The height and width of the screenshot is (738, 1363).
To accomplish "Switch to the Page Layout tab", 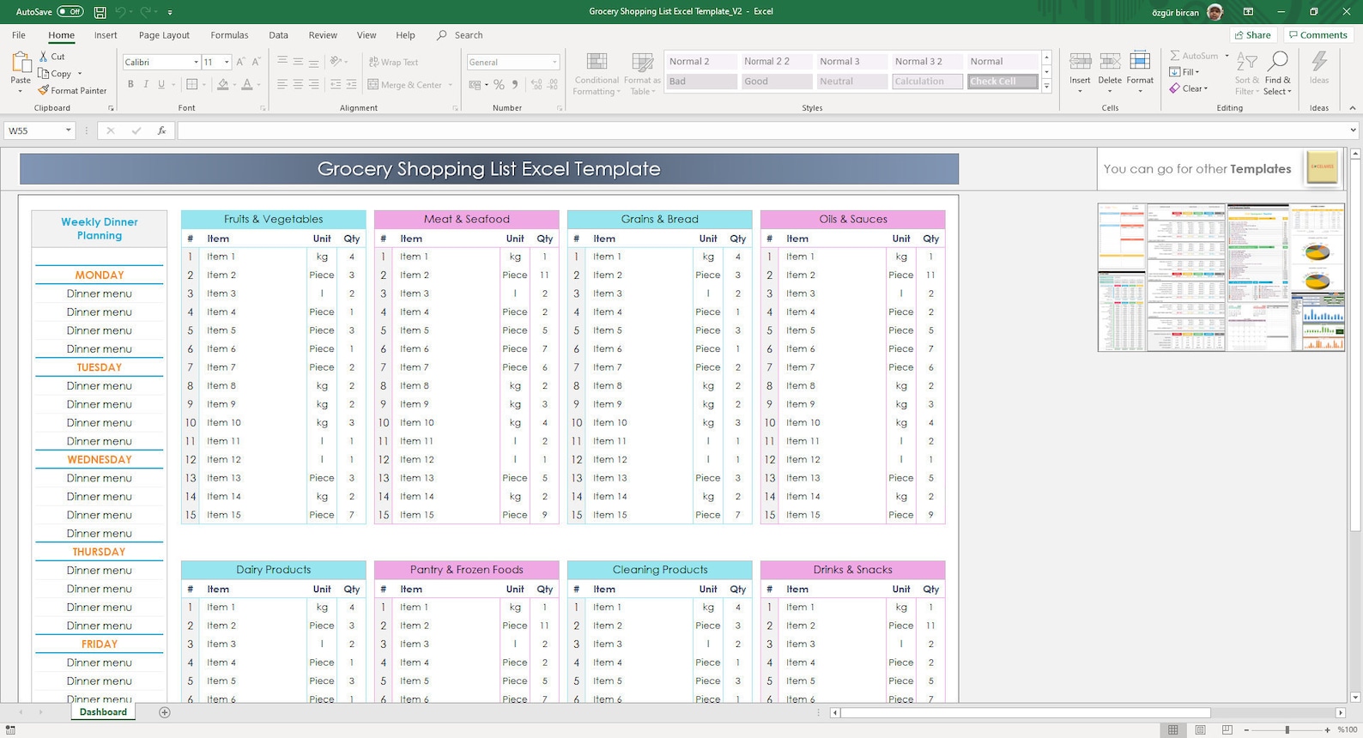I will click(164, 35).
